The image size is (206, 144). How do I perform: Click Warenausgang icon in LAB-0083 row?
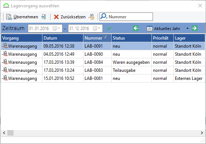[5, 70]
